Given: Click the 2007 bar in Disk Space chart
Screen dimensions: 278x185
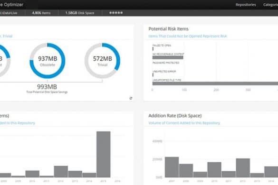Looking at the screenshot, I should (x=172, y=167).
